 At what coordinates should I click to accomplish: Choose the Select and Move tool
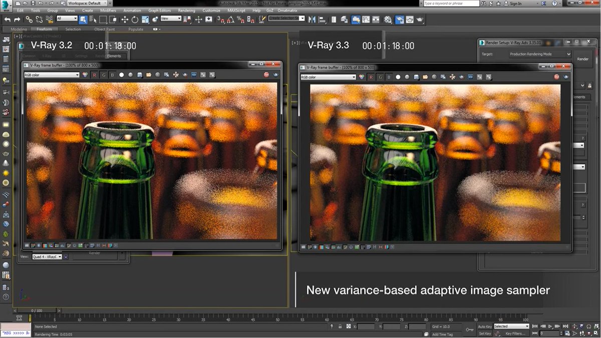pos(125,20)
